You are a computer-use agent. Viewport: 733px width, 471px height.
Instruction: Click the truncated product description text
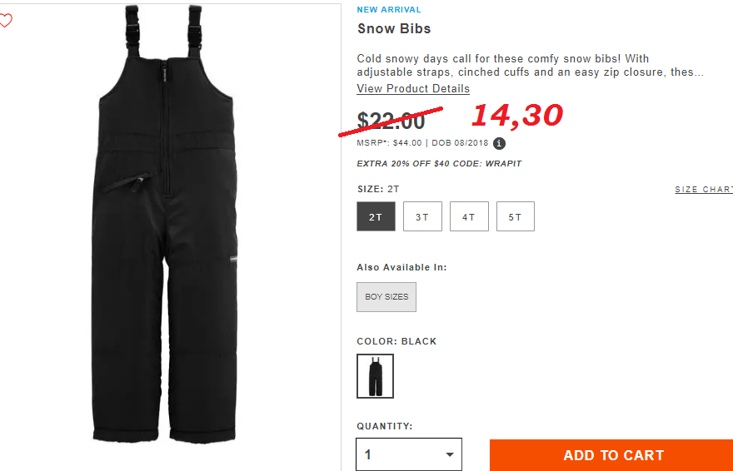pyautogui.click(x=530, y=66)
